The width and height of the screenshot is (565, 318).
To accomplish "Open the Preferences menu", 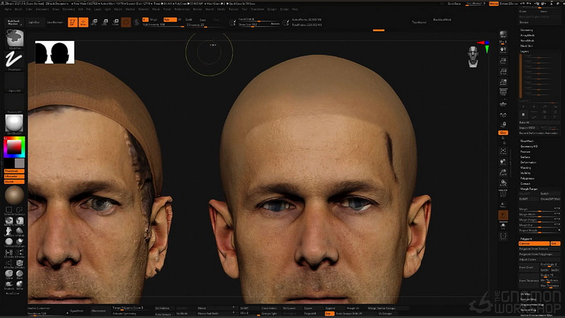I will (x=182, y=9).
